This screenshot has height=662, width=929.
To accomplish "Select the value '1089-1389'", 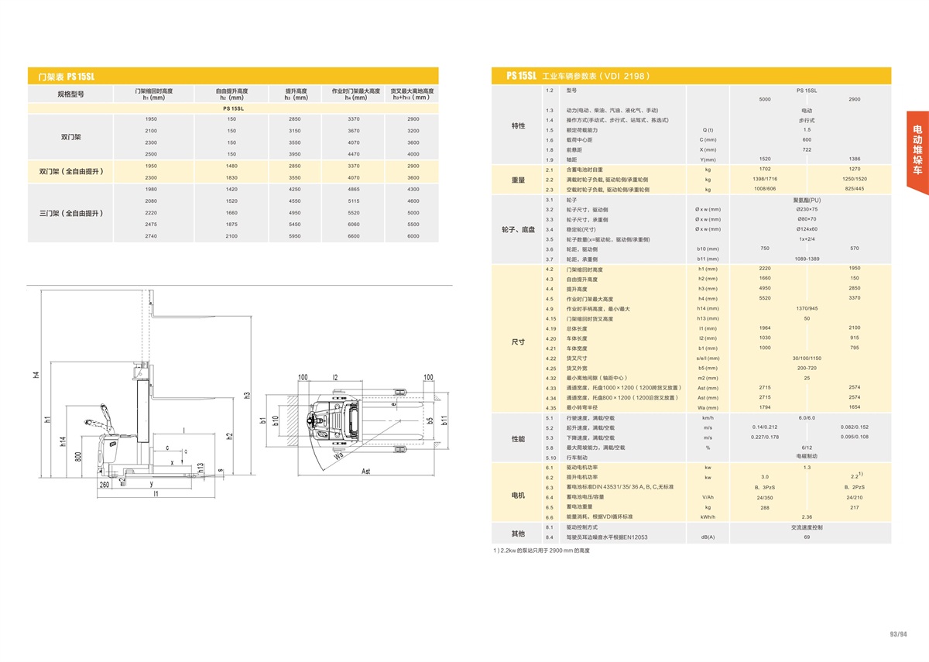I will point(807,259).
